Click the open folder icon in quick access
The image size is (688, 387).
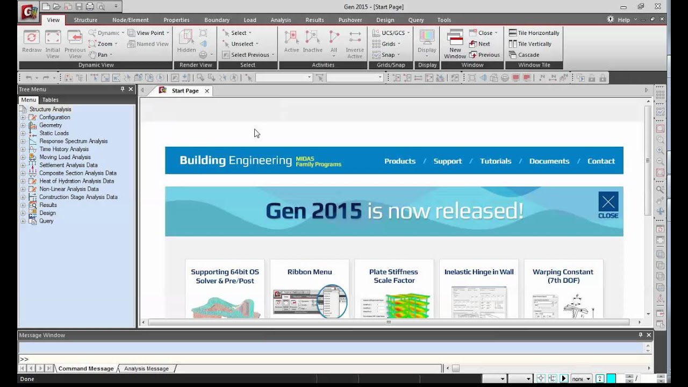tap(57, 6)
